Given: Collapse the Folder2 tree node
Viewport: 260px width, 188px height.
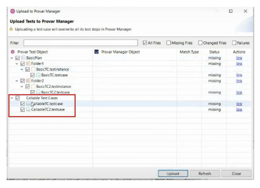Looking at the screenshot, I should 17,81.
